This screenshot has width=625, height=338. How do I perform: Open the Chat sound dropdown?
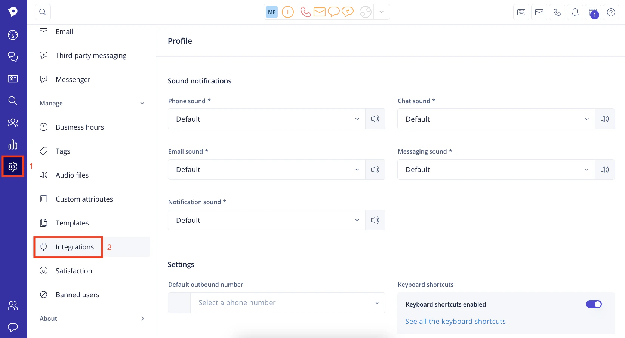(x=496, y=119)
